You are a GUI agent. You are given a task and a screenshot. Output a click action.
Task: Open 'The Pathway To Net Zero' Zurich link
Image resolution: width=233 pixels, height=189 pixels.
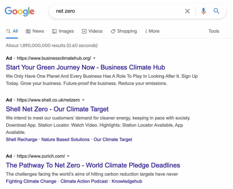coord(93,165)
